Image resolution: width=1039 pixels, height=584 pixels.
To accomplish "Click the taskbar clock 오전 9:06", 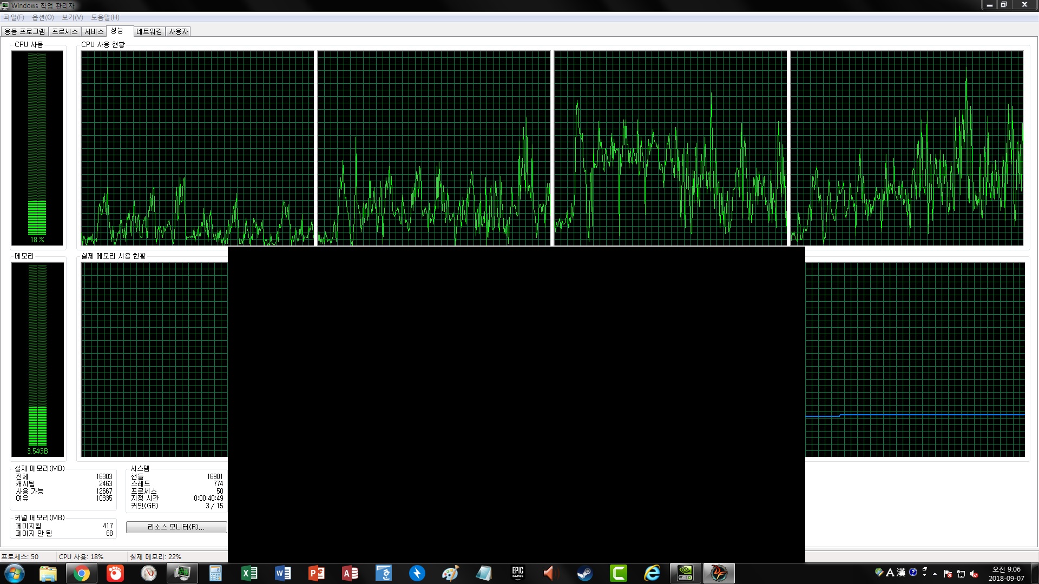I will point(1006,573).
